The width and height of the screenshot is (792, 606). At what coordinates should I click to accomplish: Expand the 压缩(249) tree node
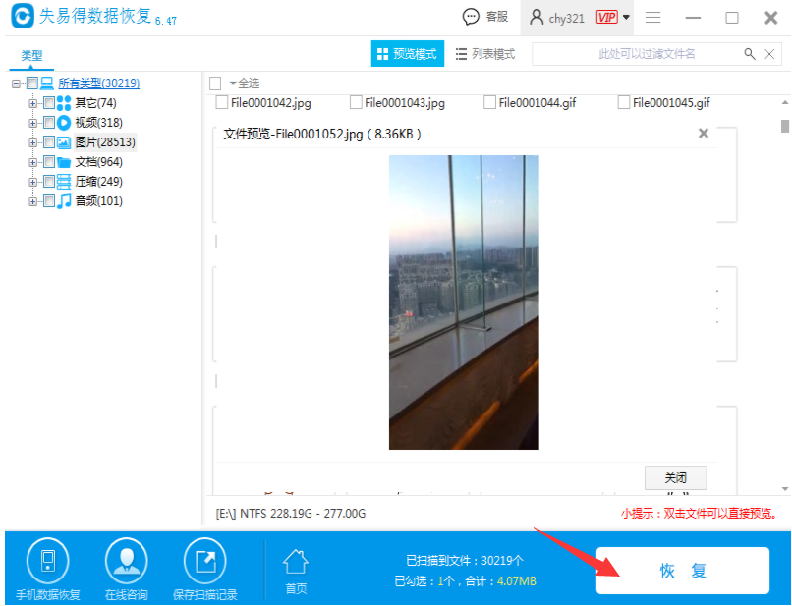coord(33,182)
